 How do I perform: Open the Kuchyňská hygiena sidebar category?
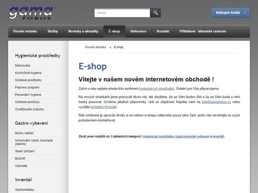coord(28,73)
